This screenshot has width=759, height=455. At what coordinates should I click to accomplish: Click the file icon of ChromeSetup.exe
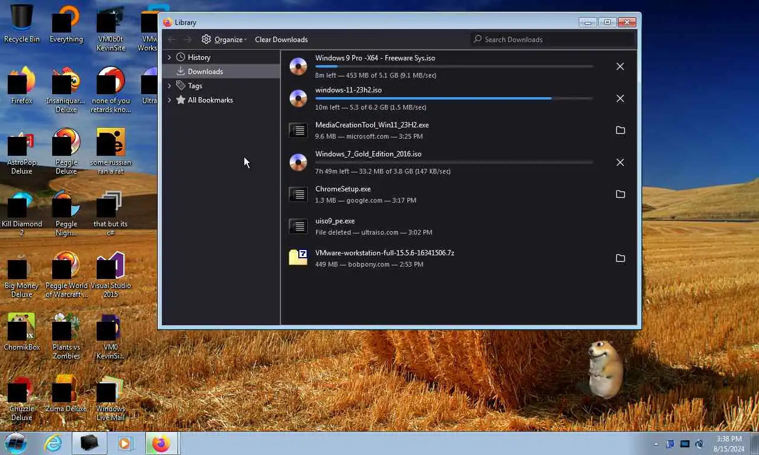[298, 194]
